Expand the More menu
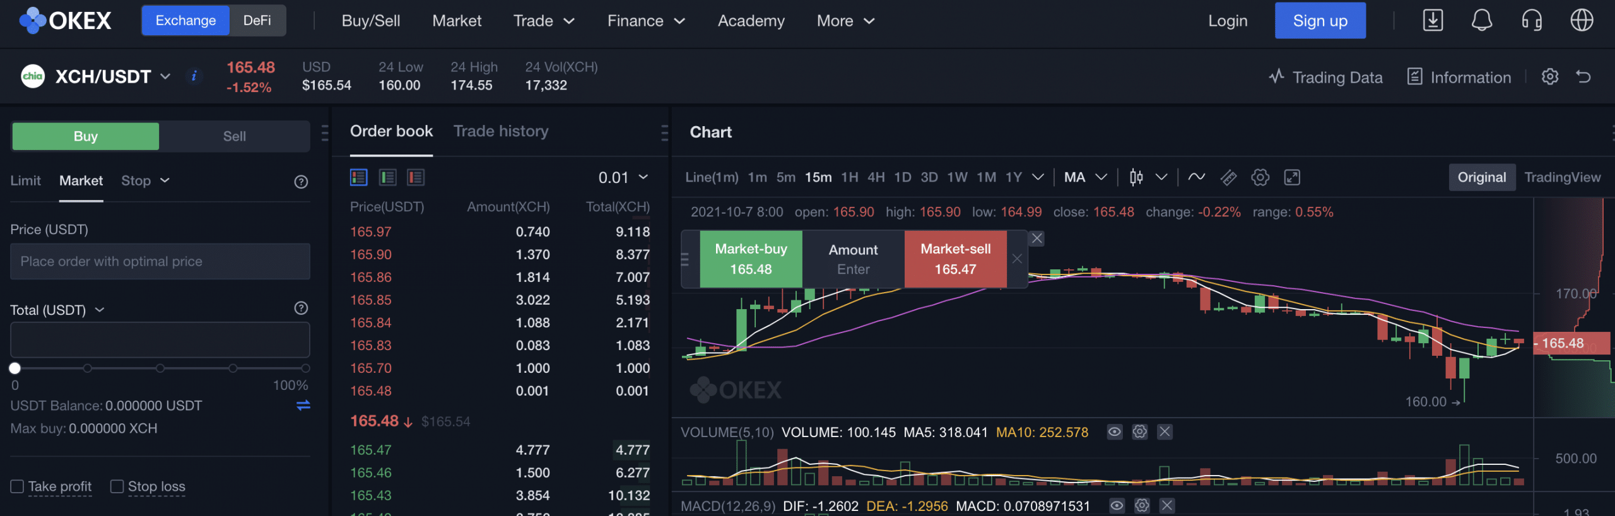 coord(845,21)
